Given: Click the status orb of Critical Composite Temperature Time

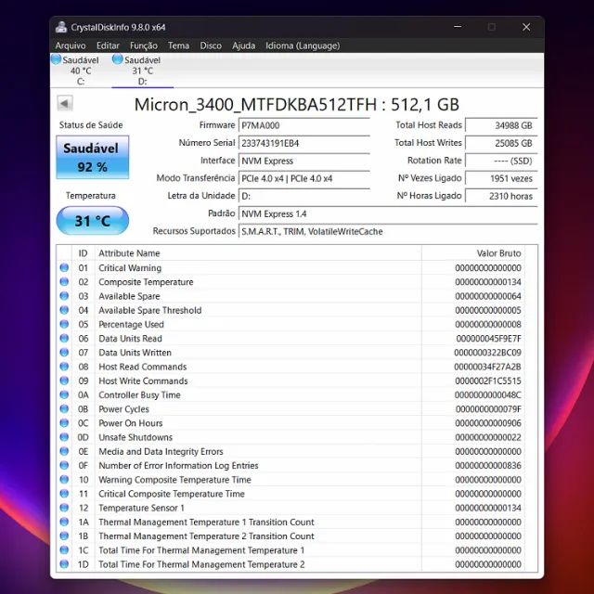Looking at the screenshot, I should point(64,493).
